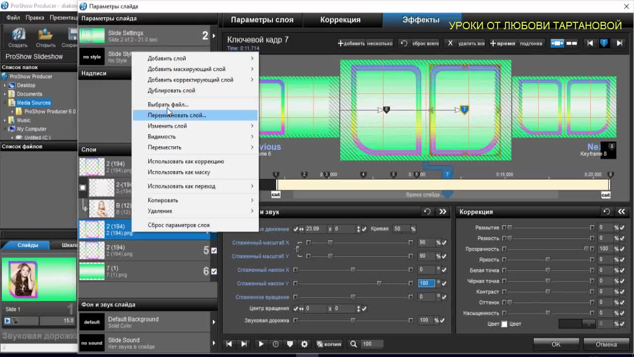Screen dimensions: 634x357
Task: Jump to previous slide at bottom bar
Action: (229, 344)
